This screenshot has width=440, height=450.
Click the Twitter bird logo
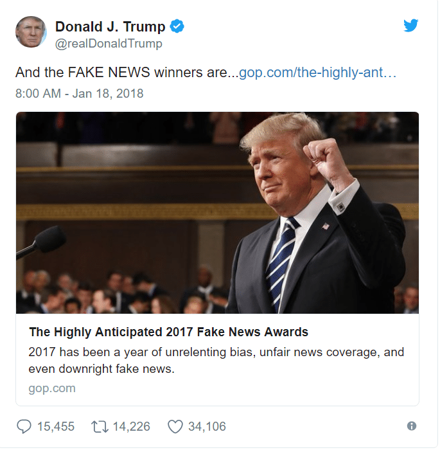click(x=412, y=26)
